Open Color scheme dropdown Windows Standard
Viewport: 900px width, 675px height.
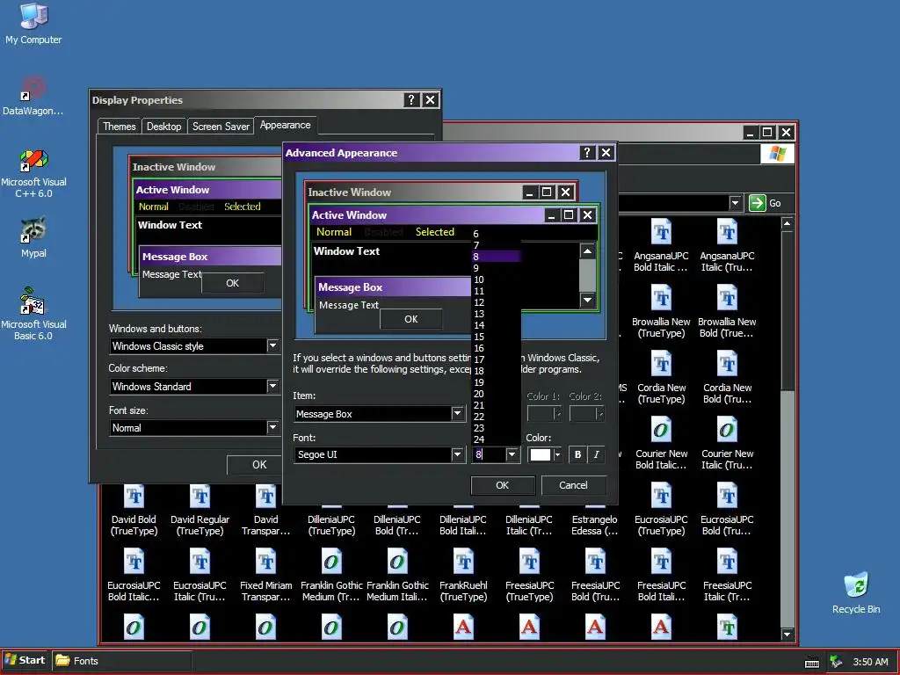pyautogui.click(x=272, y=387)
